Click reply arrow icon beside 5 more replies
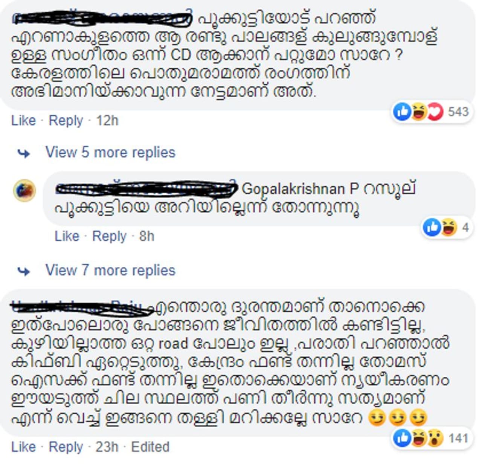Image resolution: width=482 pixels, height=472 pixels. [x=24, y=153]
